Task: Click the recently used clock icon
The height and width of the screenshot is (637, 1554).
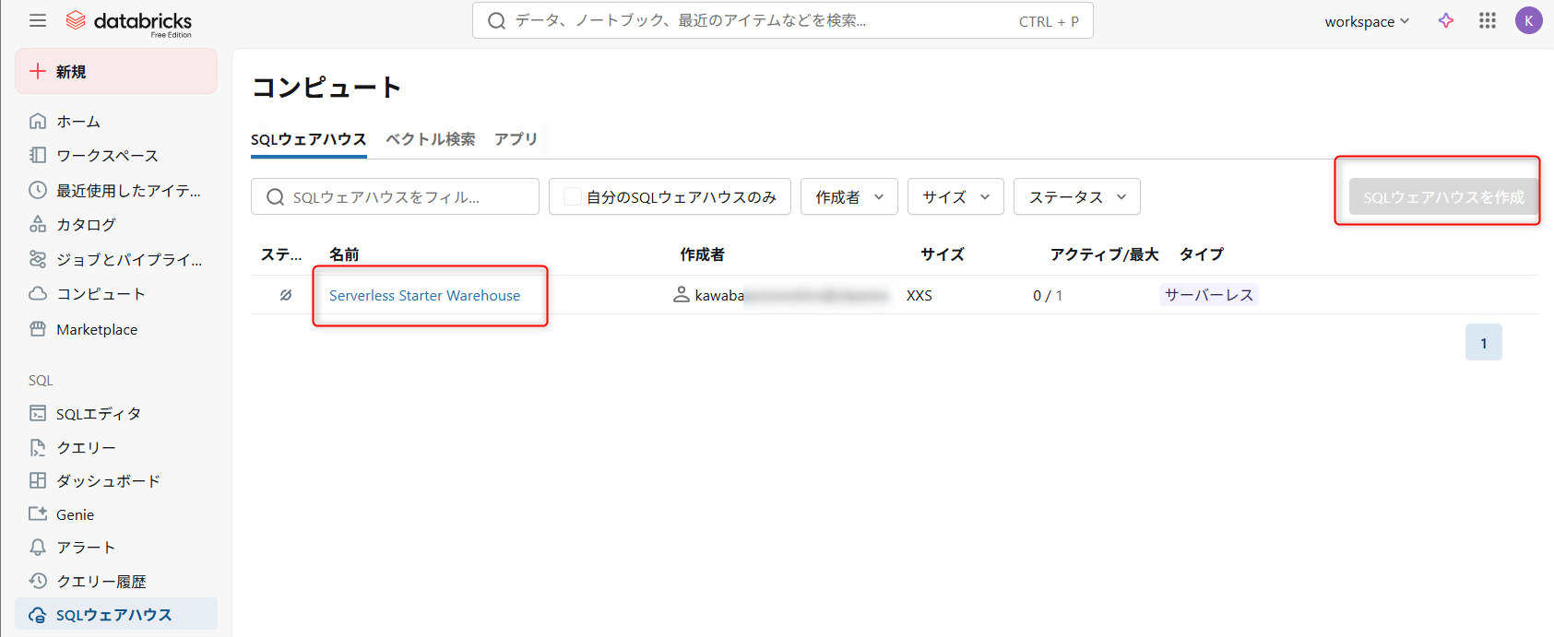Action: pos(38,190)
